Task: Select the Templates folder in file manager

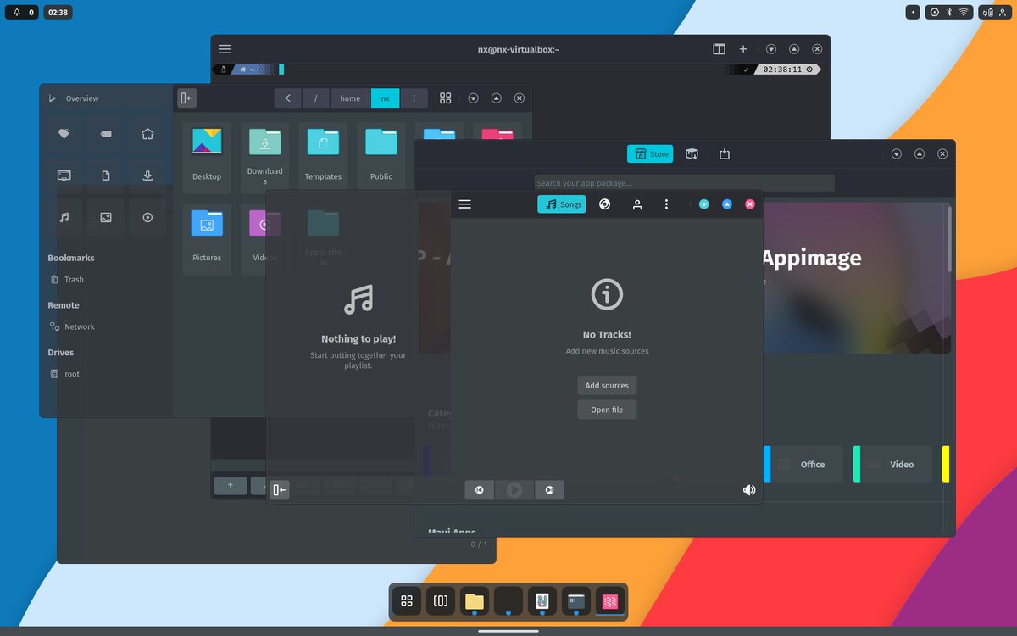Action: (x=323, y=158)
